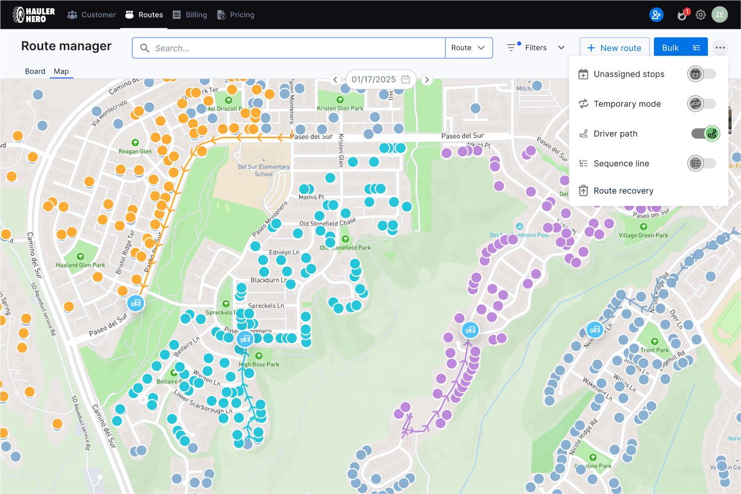Open the bulk list options icon
Image resolution: width=741 pixels, height=494 pixels.
pos(697,48)
